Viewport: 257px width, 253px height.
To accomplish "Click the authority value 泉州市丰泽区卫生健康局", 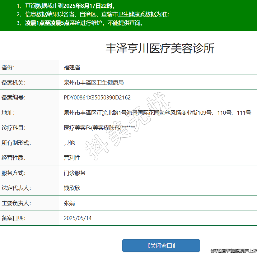I will coord(94,82).
